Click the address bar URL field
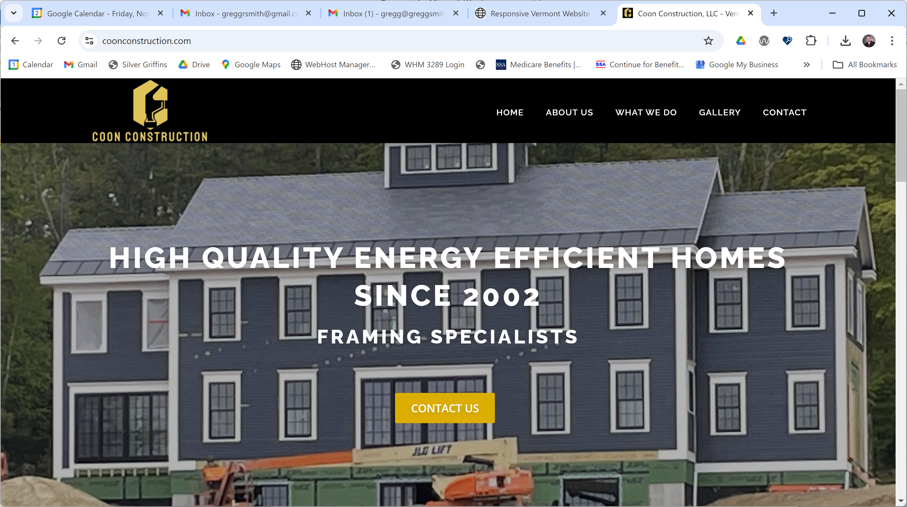Viewport: 907px width, 507px height. point(398,41)
